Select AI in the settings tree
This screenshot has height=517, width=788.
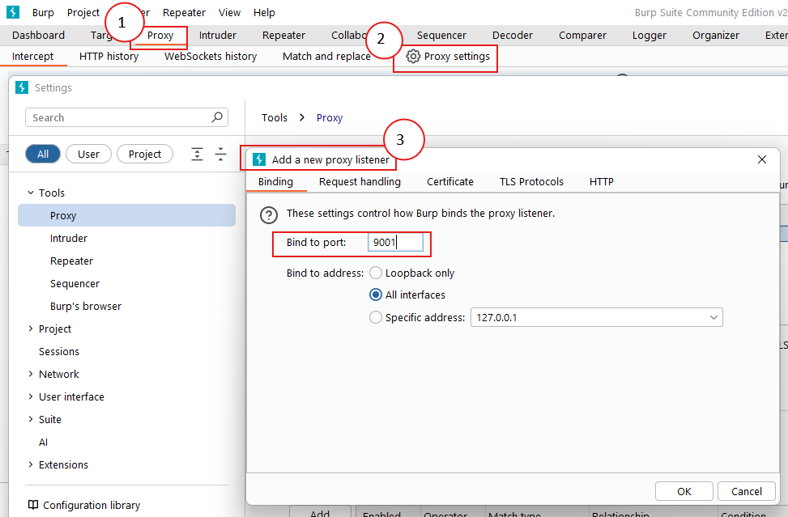[x=43, y=442]
